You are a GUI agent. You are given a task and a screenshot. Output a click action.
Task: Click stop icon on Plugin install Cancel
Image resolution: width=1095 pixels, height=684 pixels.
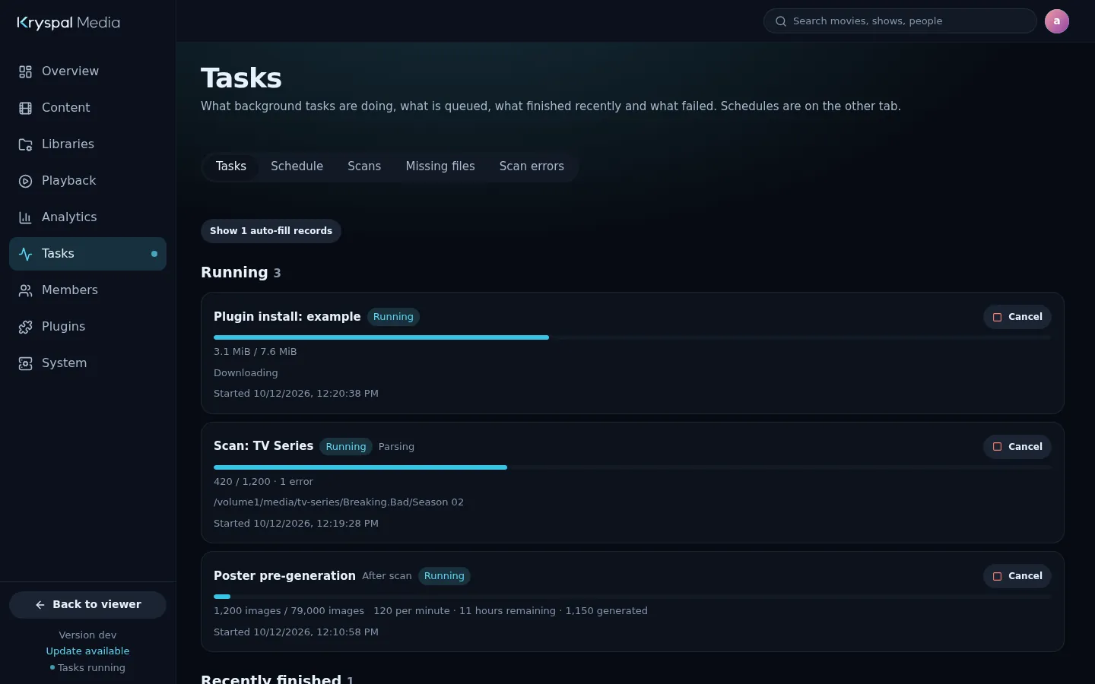[x=997, y=317]
